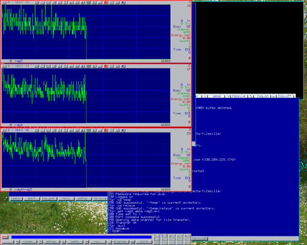Open the tasks menu in the background window
The width and height of the screenshot is (307, 245).
click(x=15, y=199)
